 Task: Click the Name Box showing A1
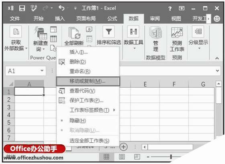[26, 71]
